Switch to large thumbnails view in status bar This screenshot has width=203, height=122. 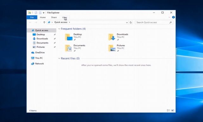[x=173, y=111]
